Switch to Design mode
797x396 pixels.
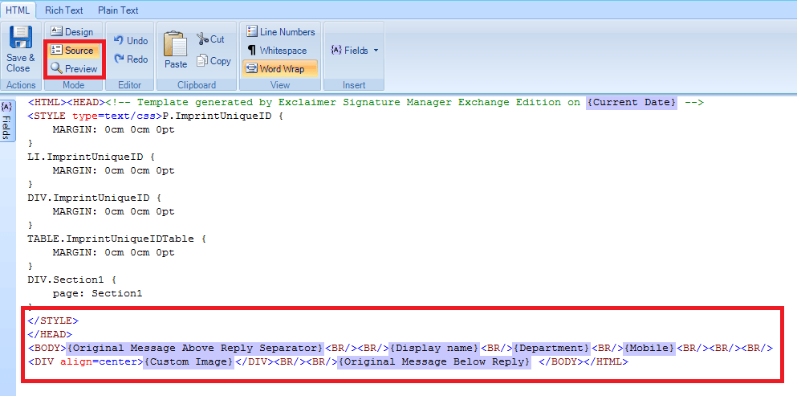click(x=72, y=32)
